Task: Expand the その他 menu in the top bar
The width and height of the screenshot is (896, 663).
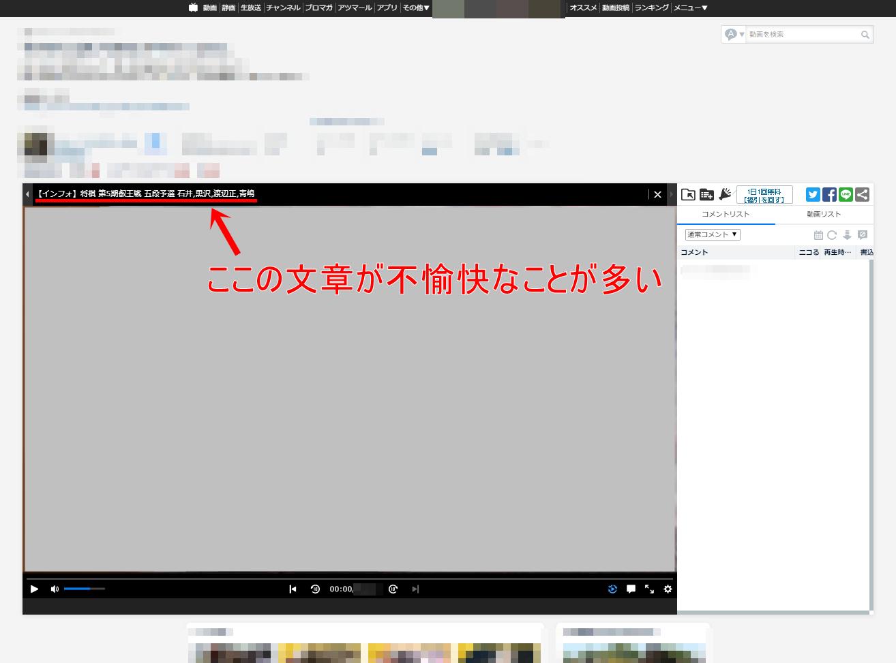Action: (x=414, y=7)
